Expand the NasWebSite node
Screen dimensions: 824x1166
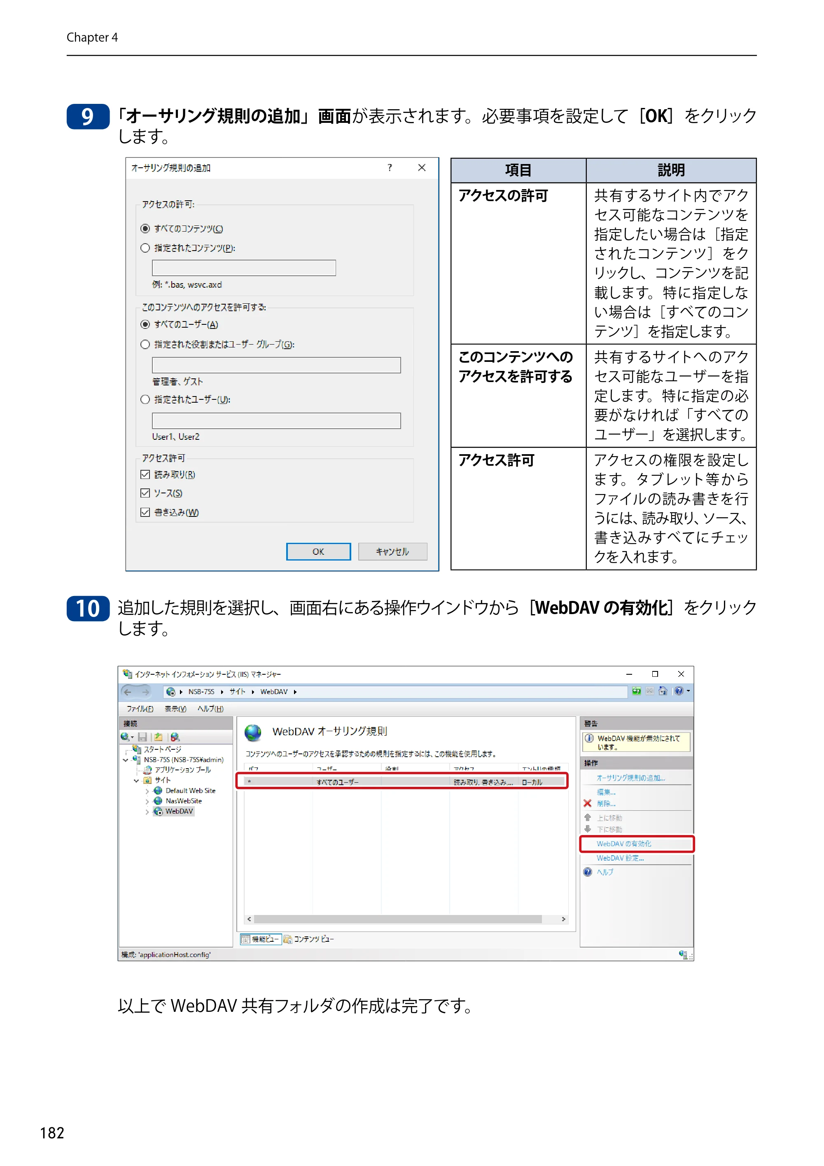pos(147,801)
